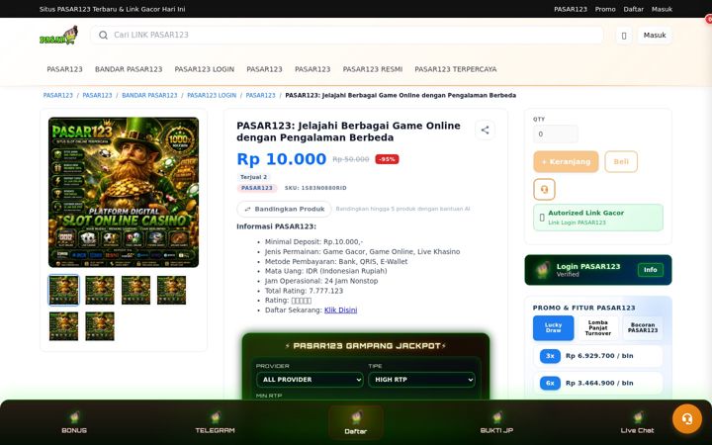Open BONUS in the bottom bar
The image size is (712, 445).
click(74, 423)
